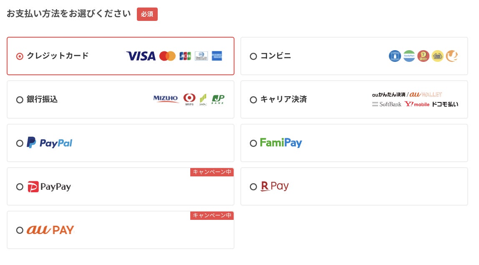Screen dimensions: 479x265
Task: Choose FamiPay as payment method
Action: point(253,143)
